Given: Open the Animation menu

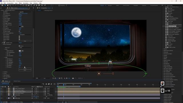Looking at the screenshot, I should pyautogui.click(x=26, y=3).
